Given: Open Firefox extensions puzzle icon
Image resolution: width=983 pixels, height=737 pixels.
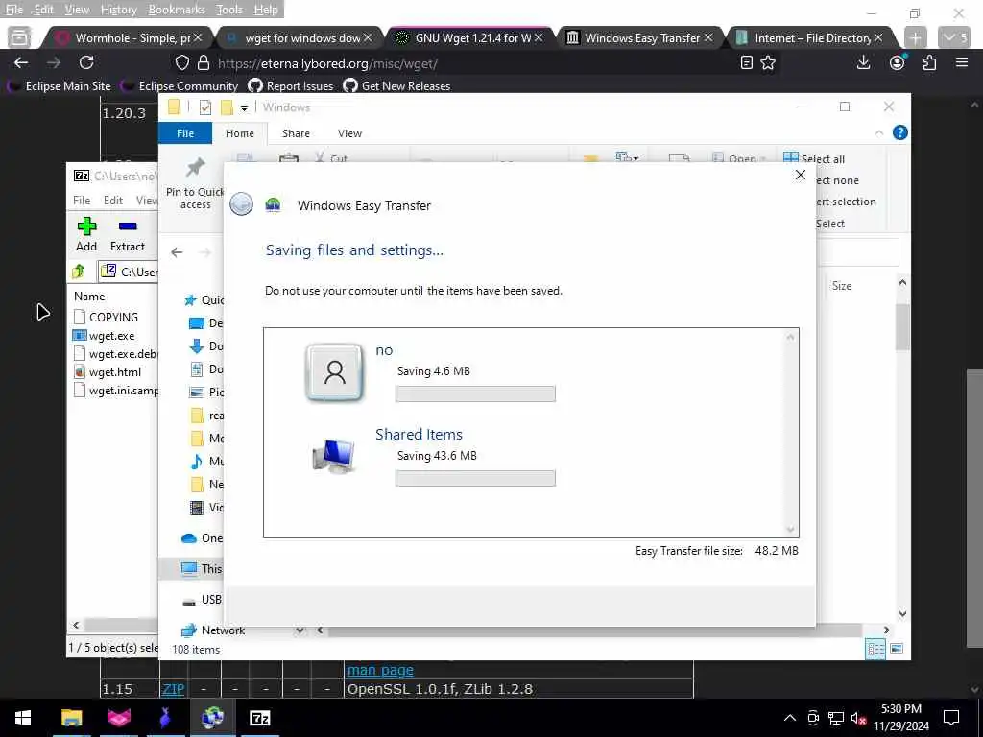Looking at the screenshot, I should point(929,62).
